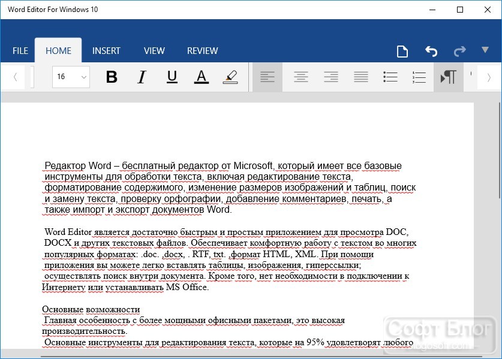Click the heading "Основные возможности"
The height and width of the screenshot is (359, 502).
click(x=91, y=309)
